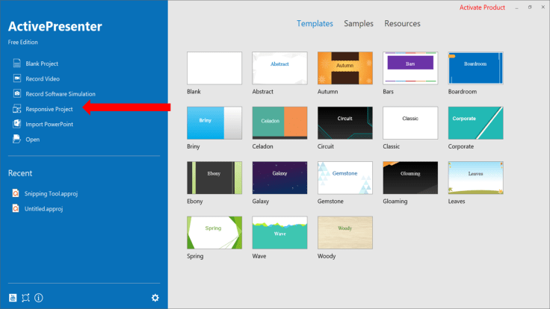
Task: Choose the Boardroom template thumbnail
Action: pyautogui.click(x=475, y=68)
